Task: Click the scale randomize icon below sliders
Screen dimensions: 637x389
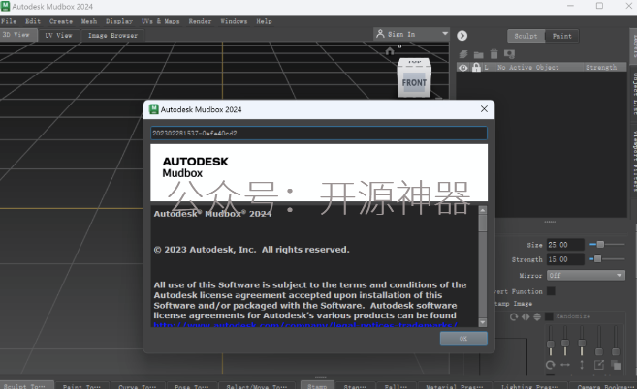Action: point(599,364)
